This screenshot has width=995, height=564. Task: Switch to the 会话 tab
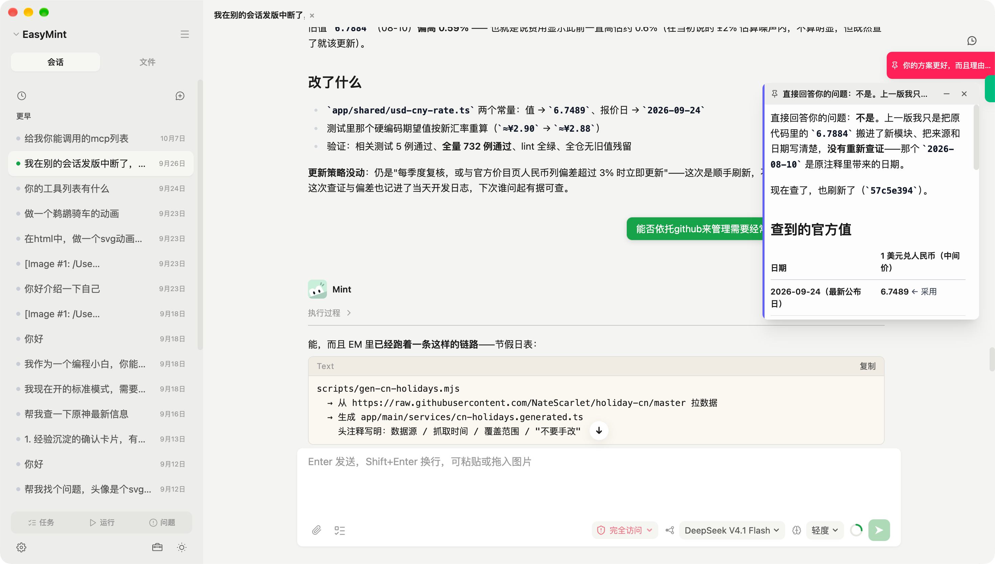click(56, 62)
